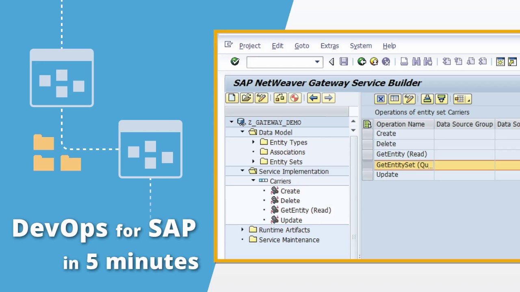Click the Generate Shortcut icon
The height and width of the screenshot is (292, 520).
[512, 62]
